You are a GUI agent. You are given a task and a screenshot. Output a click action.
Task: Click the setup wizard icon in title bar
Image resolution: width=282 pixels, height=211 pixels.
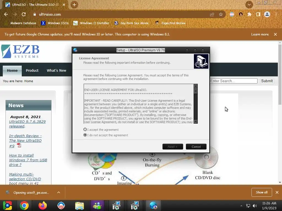click(75, 50)
